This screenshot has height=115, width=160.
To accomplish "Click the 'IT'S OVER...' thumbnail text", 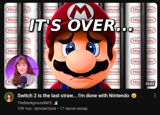I will (x=81, y=25).
